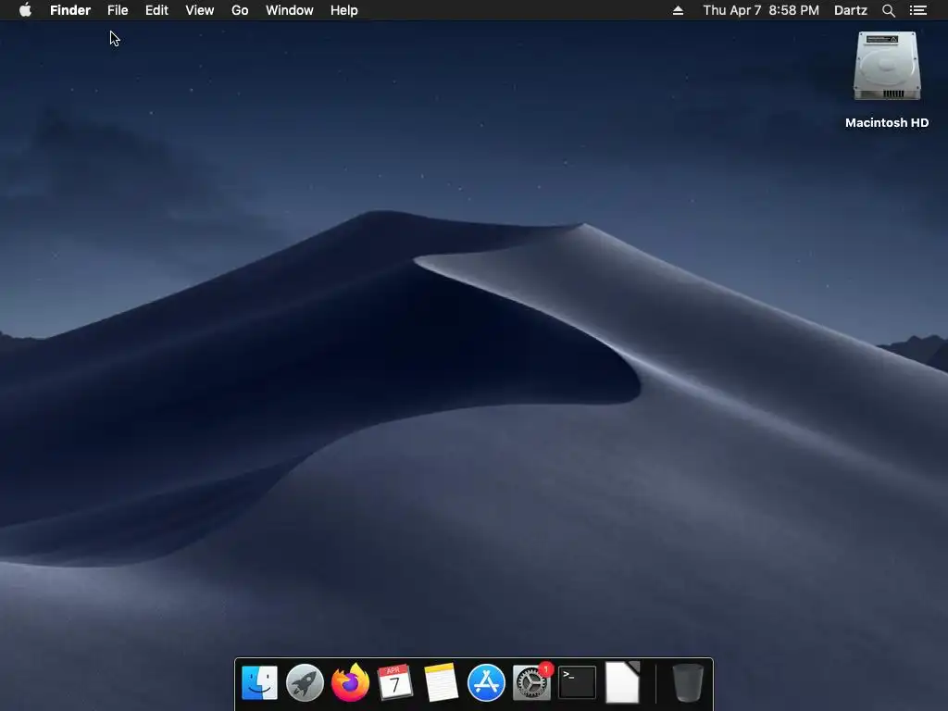Image resolution: width=948 pixels, height=711 pixels.
Task: Select the Macintosh HD drive icon
Action: point(886,66)
